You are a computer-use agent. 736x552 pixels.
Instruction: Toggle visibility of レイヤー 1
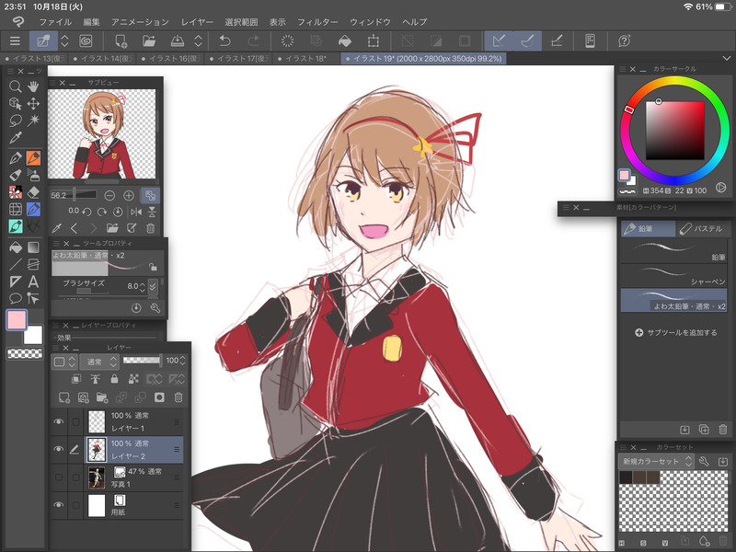59,421
